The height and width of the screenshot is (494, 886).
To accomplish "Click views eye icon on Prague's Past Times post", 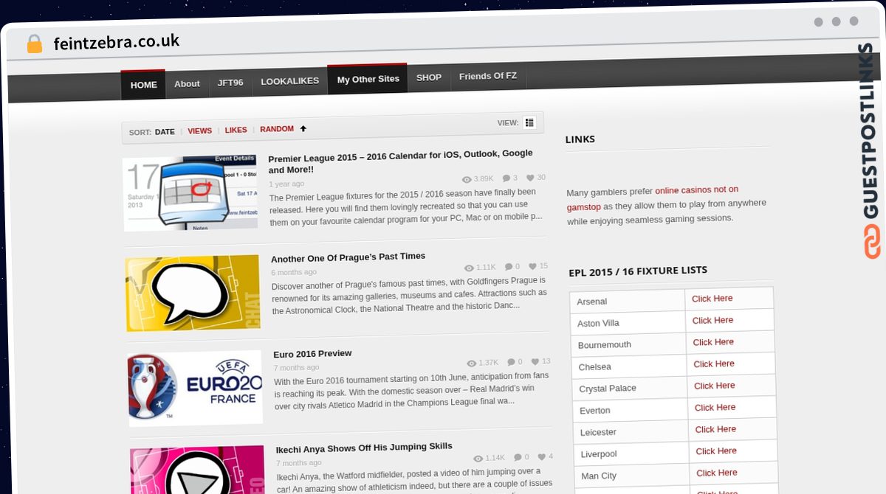I will [x=469, y=268].
